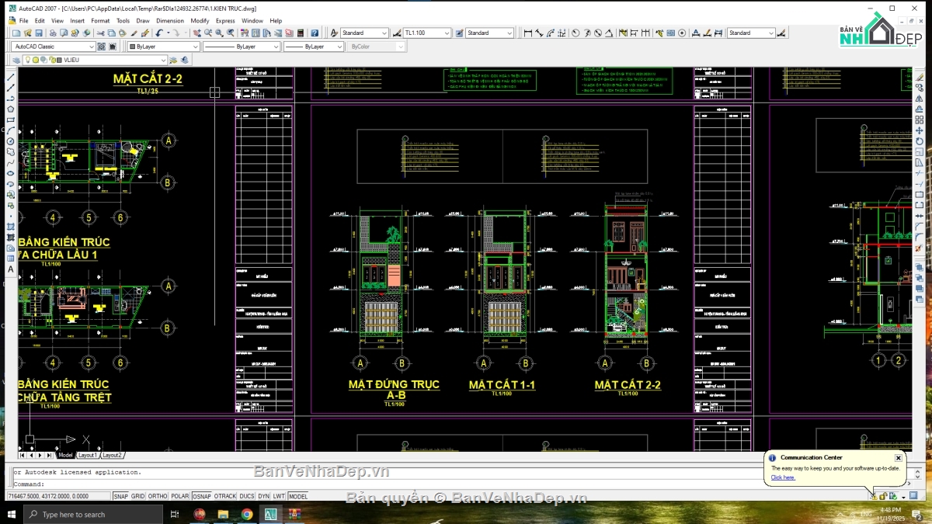Open the Format menu
This screenshot has height=524, width=932.
pyautogui.click(x=100, y=21)
